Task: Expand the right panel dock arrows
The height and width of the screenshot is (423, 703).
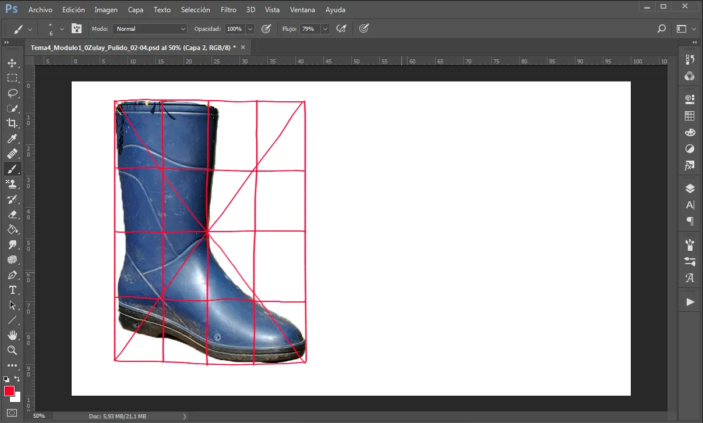Action: [694, 42]
